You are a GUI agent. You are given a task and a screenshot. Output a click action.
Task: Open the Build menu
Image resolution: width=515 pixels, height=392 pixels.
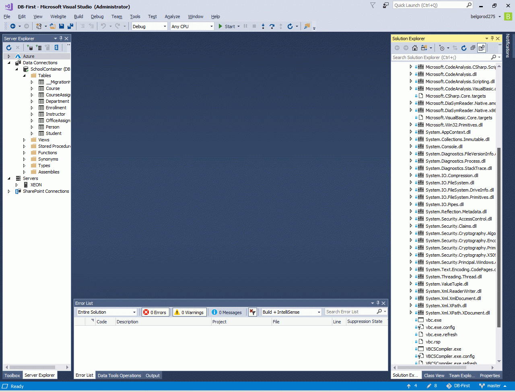(78, 16)
